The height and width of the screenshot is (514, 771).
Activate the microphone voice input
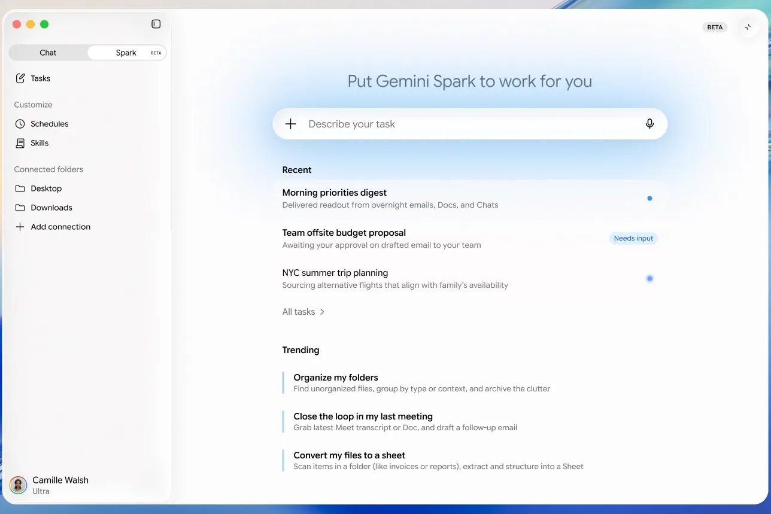649,124
